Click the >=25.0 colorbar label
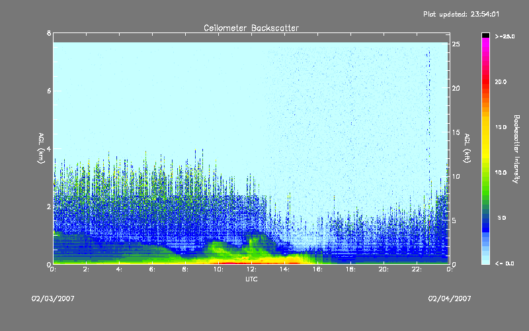The image size is (529, 331). tap(505, 36)
